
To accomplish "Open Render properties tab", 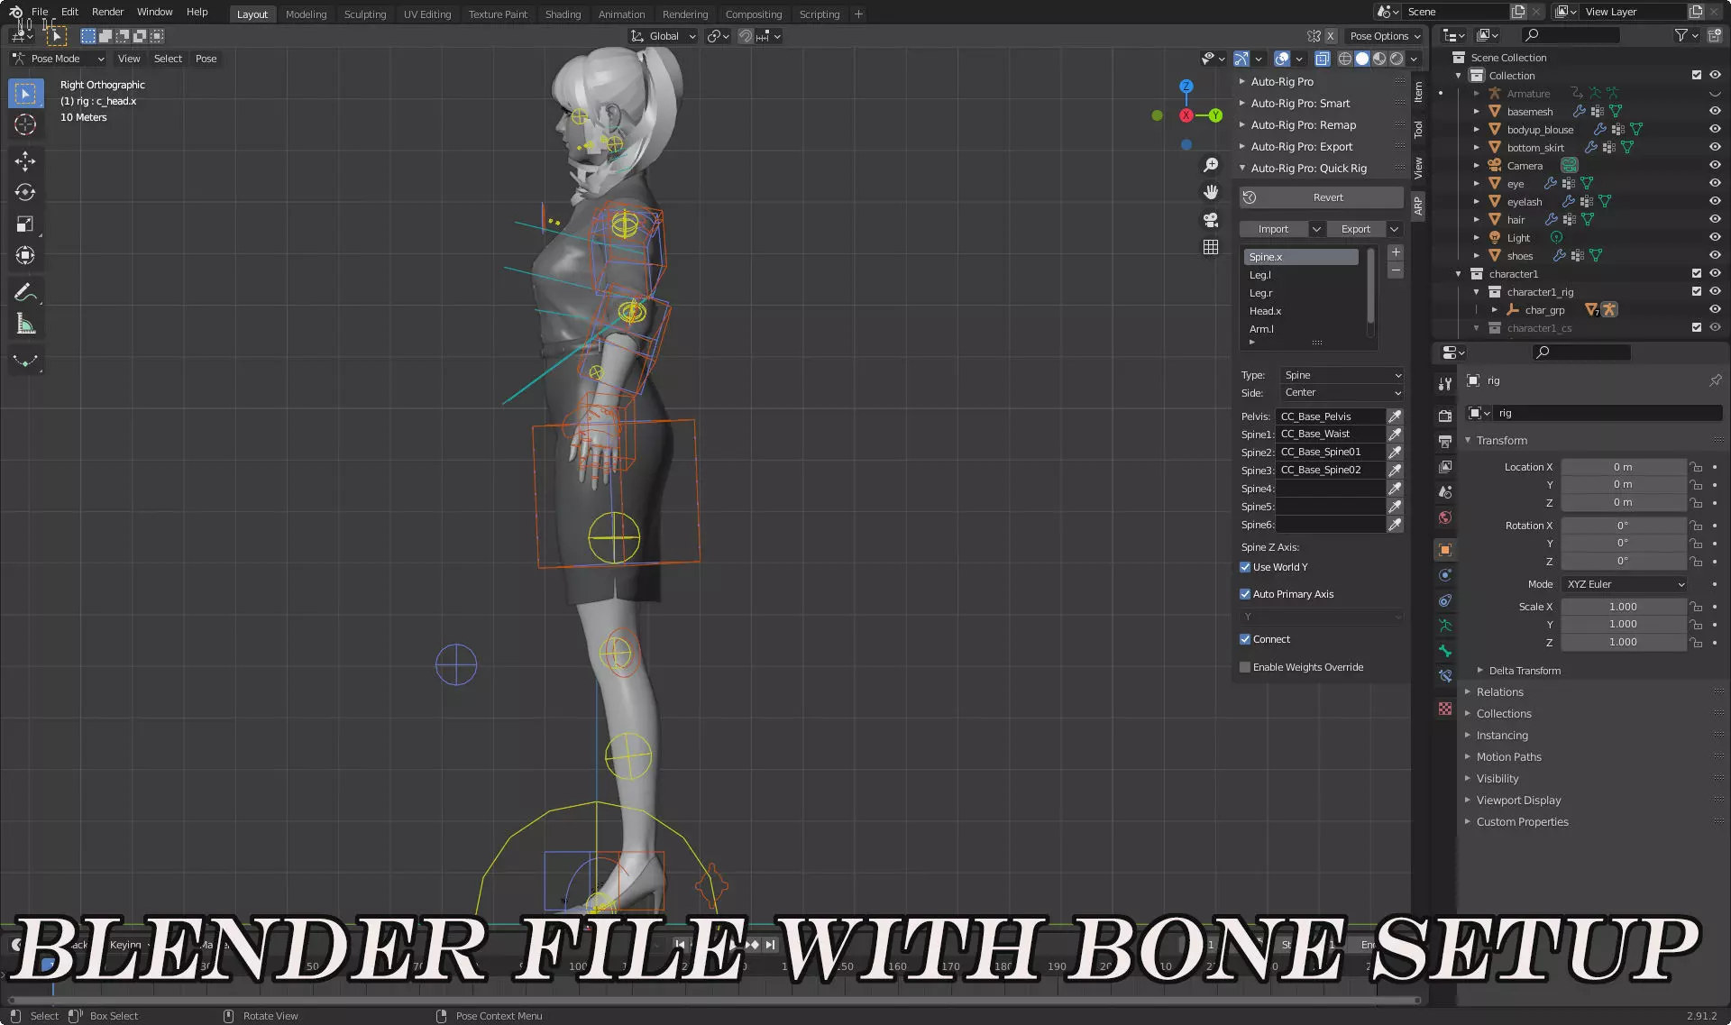I will tap(1445, 416).
